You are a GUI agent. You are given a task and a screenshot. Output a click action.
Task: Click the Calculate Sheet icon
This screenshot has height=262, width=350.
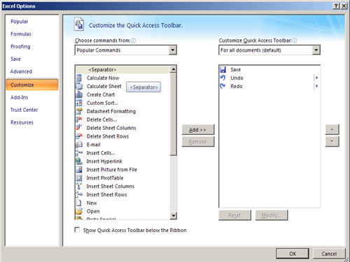[79, 87]
